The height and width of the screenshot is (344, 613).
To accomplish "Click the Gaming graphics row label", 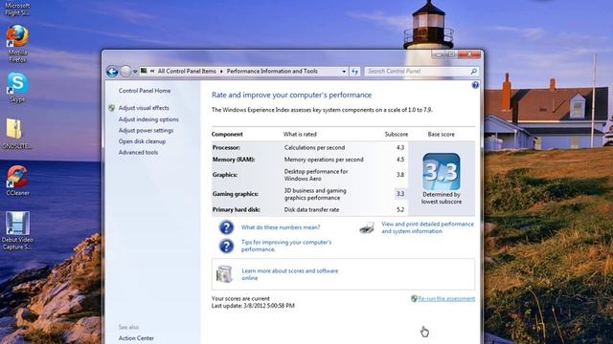I will click(x=236, y=194).
